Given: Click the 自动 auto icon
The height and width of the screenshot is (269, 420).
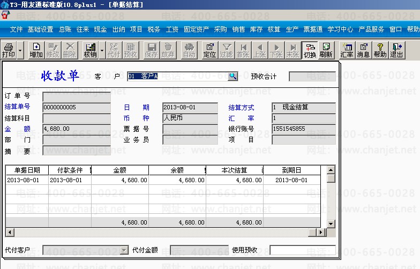Looking at the screenshot, I should [189, 50].
